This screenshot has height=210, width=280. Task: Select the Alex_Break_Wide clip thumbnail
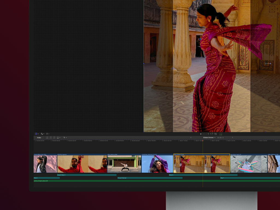coord(124,163)
